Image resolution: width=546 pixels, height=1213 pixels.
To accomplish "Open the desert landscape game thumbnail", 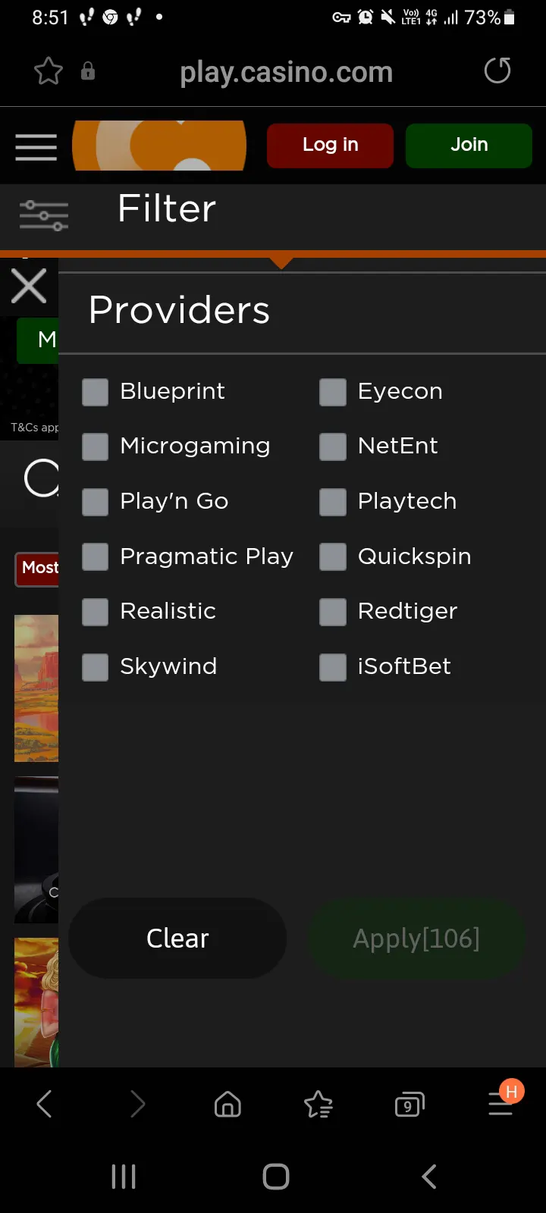I will pos(36,688).
